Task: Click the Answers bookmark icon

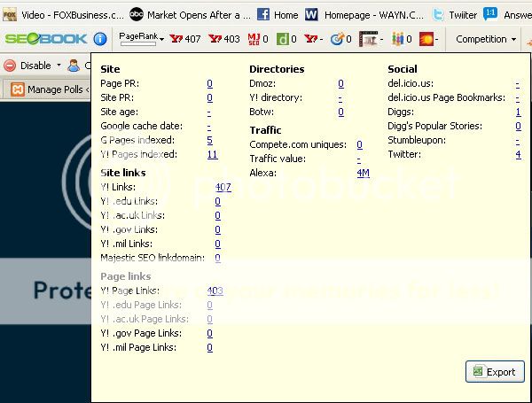Action: coord(490,14)
